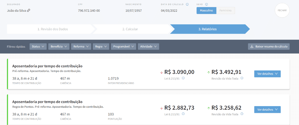Go to step 2 Calcular
Viewport: 299px width, 125px height.
coord(130,29)
